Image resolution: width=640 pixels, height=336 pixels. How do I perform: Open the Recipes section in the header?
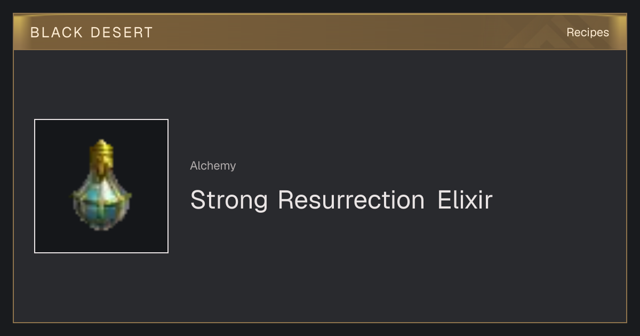[x=587, y=32]
